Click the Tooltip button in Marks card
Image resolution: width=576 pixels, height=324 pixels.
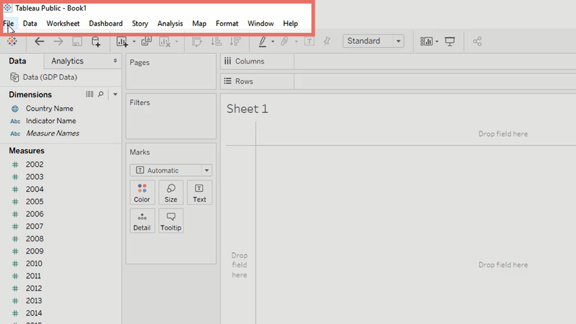point(171,221)
